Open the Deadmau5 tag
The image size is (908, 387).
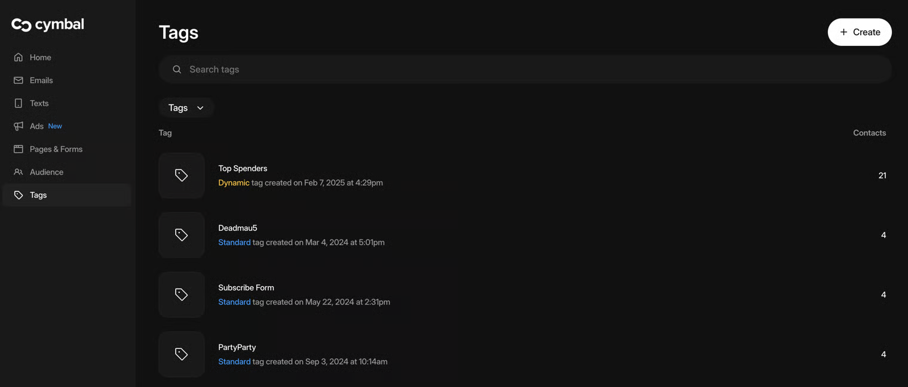click(238, 228)
